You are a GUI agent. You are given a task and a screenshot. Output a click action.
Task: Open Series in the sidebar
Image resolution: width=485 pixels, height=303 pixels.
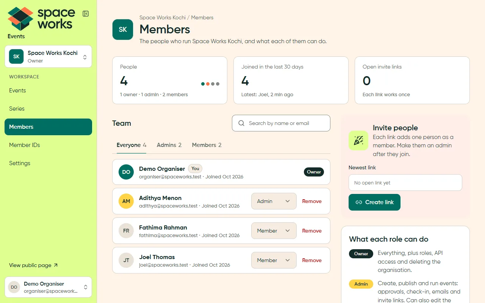click(48, 109)
